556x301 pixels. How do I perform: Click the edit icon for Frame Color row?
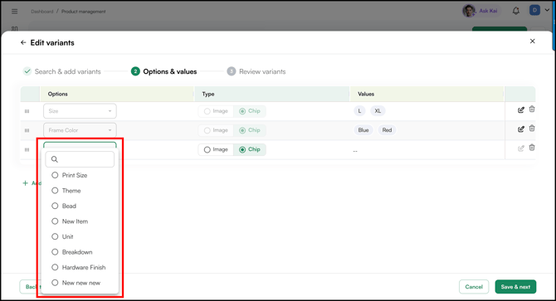[x=520, y=129]
